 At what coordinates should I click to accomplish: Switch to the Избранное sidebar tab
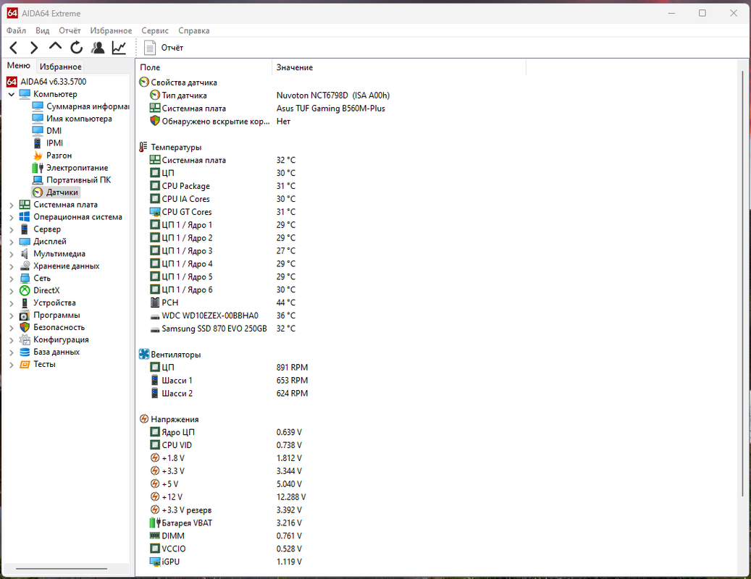[60, 67]
